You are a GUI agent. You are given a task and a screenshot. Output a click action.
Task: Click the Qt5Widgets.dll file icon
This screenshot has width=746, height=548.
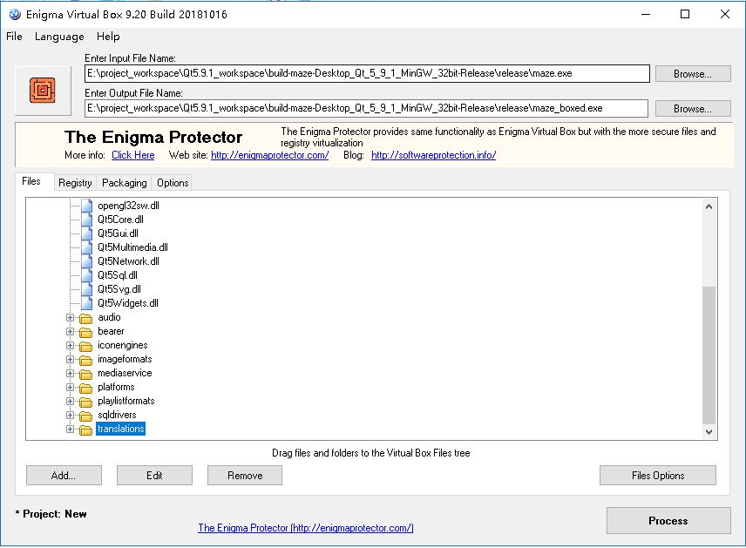click(85, 303)
